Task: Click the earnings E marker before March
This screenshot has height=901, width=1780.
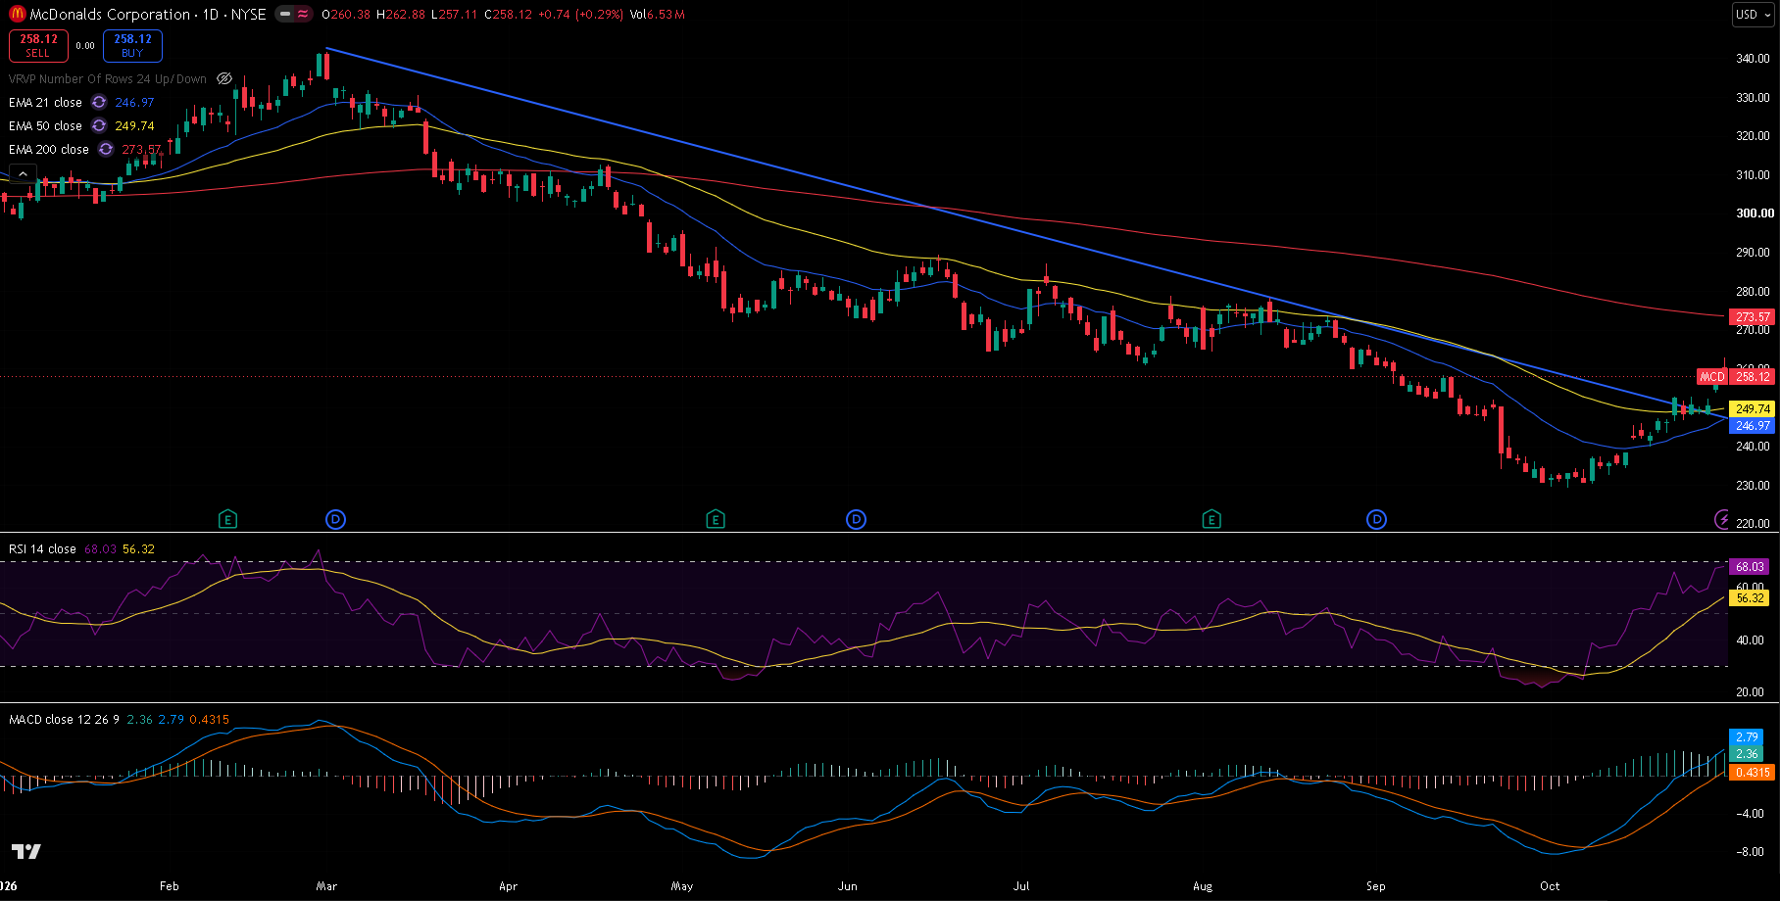Action: tap(227, 519)
